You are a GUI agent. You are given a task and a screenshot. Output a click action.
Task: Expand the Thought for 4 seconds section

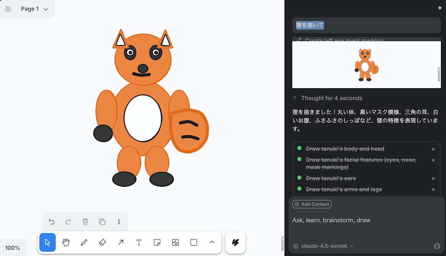[327, 98]
